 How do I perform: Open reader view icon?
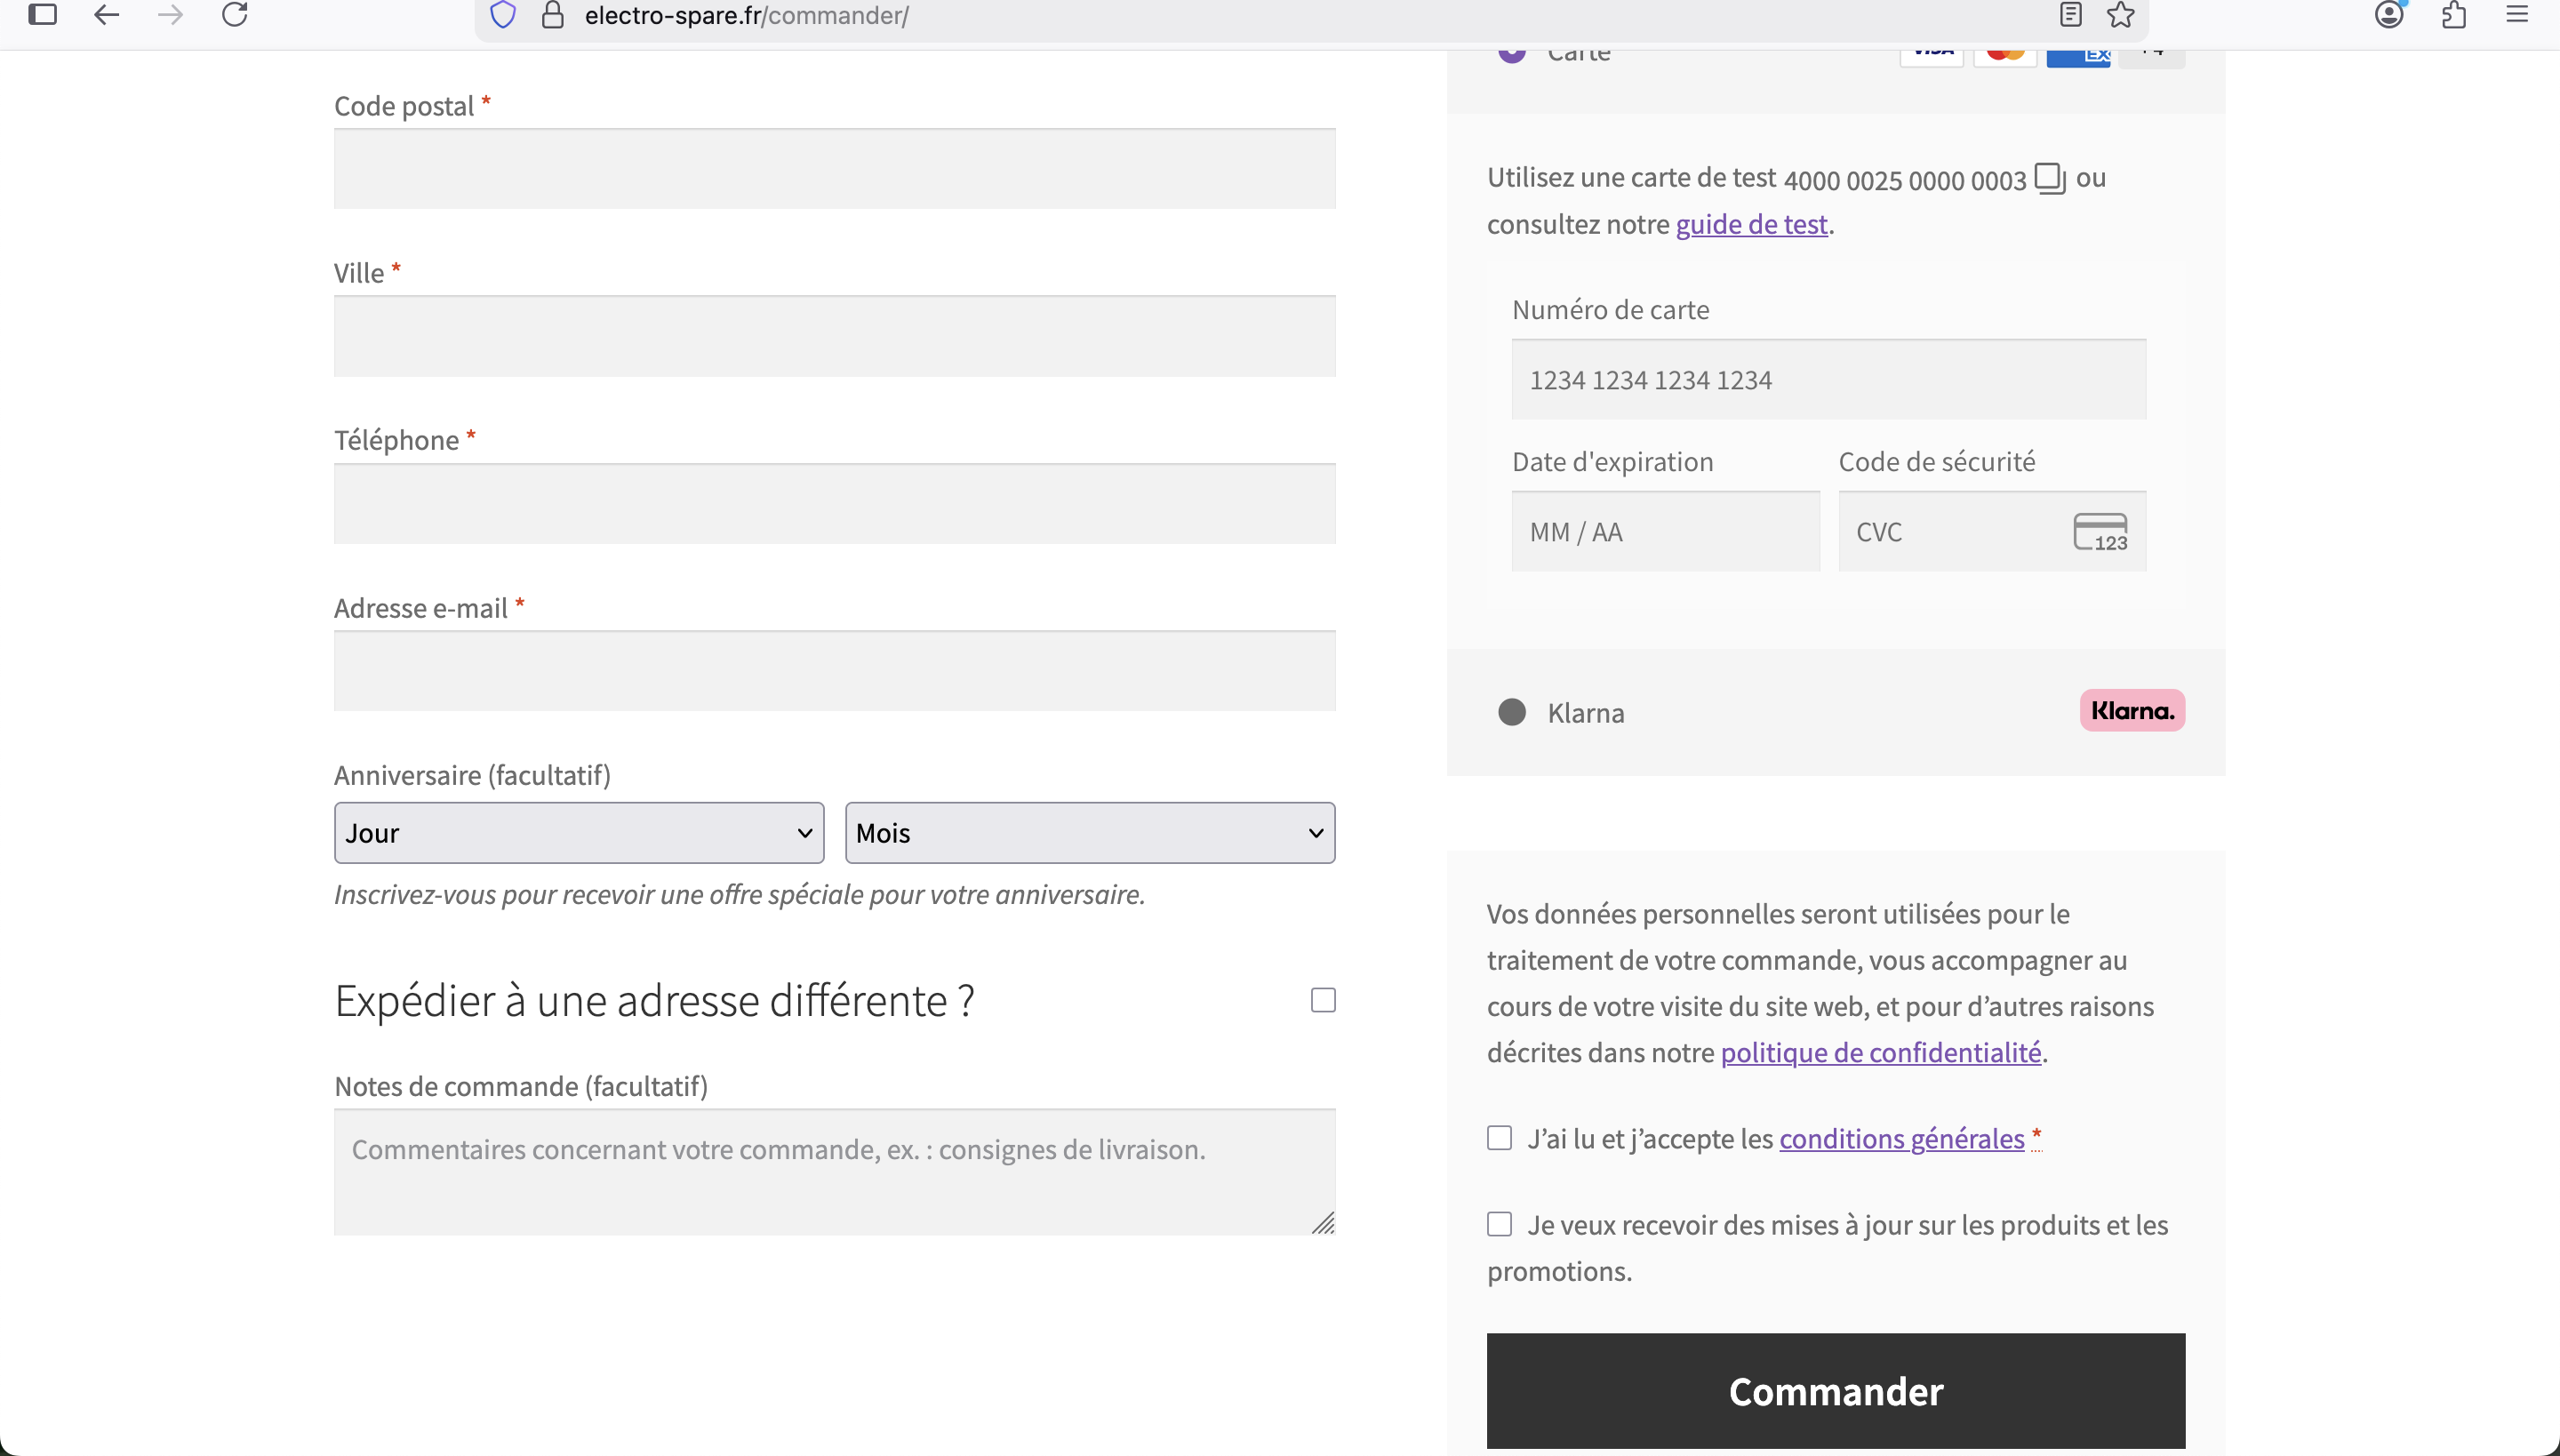coord(2070,15)
